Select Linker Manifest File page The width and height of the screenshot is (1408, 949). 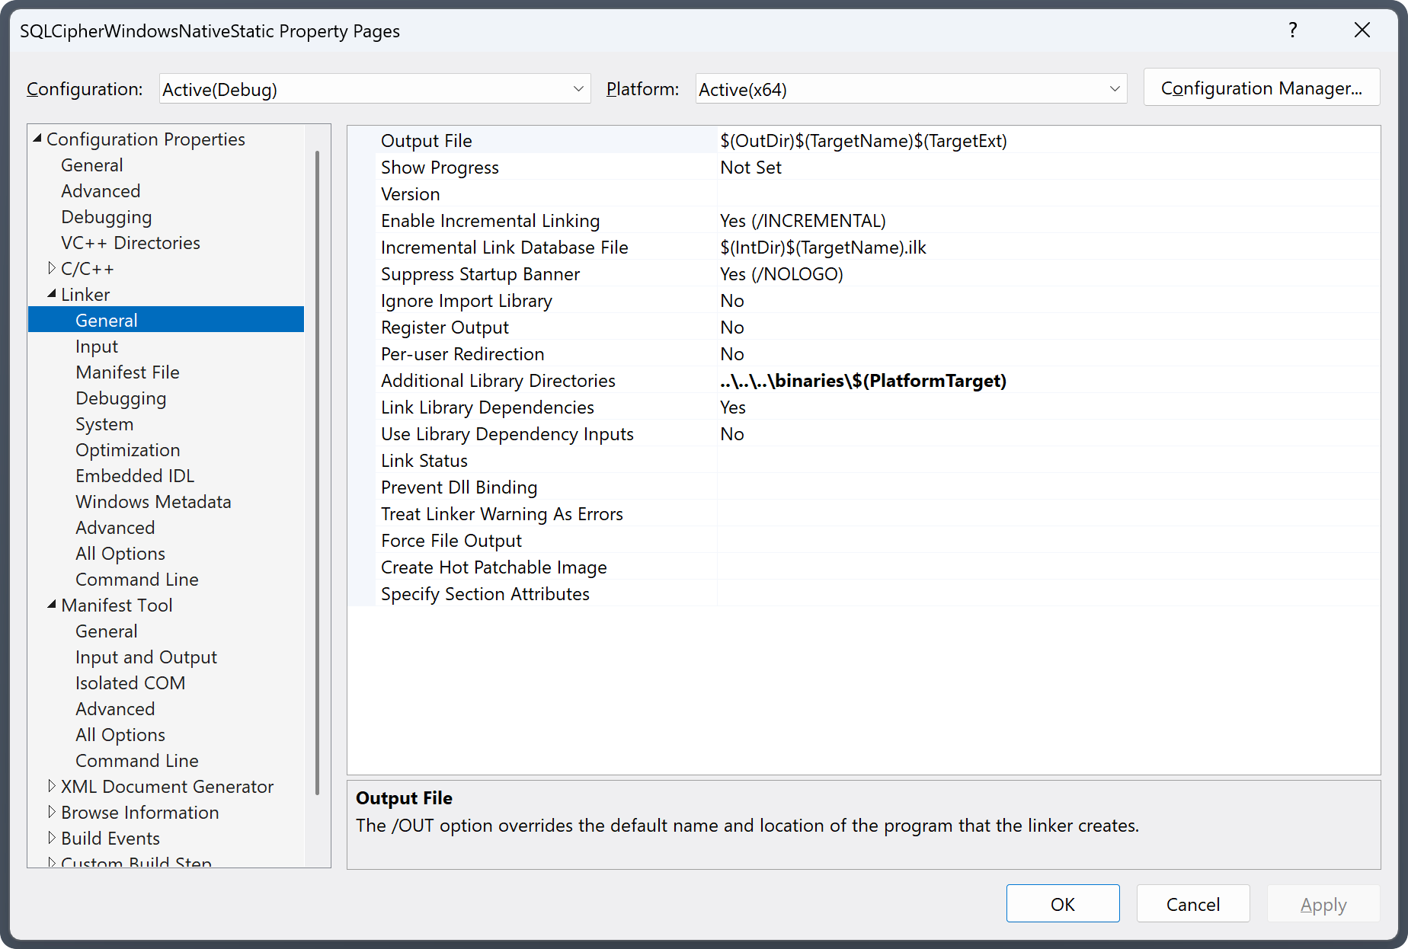click(127, 372)
